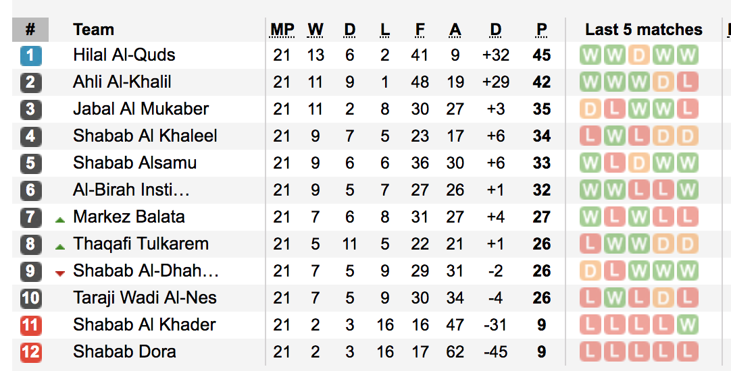
Task: Click Ahli Al-Khalil latest loss badge
Action: tap(687, 82)
